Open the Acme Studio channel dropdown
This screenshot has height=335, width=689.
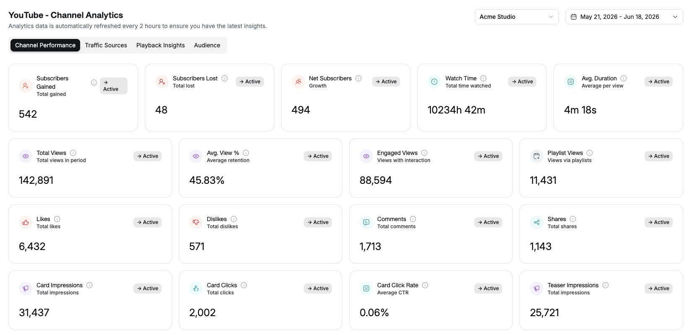[517, 17]
